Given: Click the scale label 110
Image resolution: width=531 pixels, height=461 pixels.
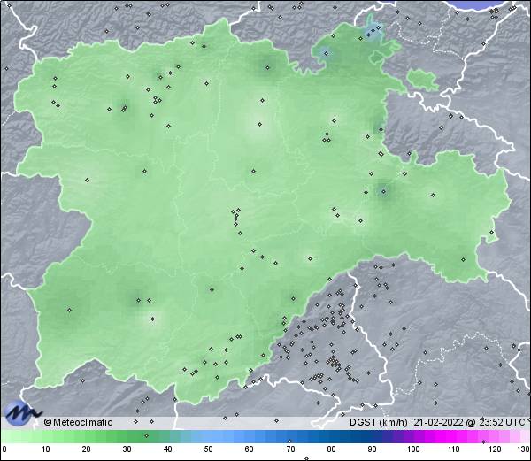Looking at the screenshot, I should point(454,449).
